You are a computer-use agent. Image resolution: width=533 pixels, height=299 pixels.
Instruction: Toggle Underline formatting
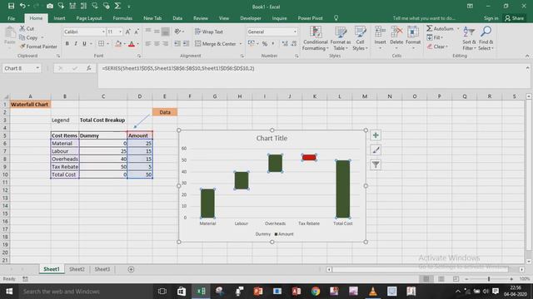[x=84, y=43]
